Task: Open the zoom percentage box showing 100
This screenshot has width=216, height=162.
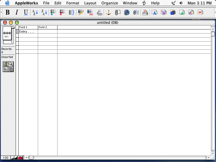Action: pyautogui.click(x=6, y=158)
